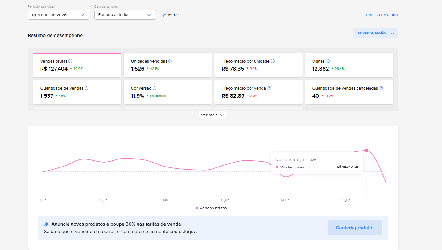Click the Visitas info icon
The width and height of the screenshot is (442, 250).
click(328, 61)
